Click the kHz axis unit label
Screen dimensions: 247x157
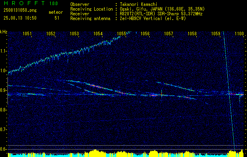click(4, 32)
